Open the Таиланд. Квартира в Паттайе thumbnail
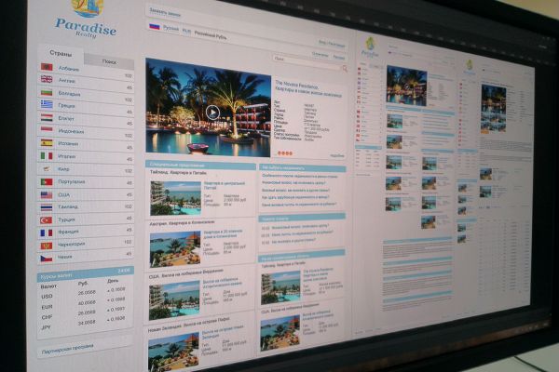 pos(175,198)
